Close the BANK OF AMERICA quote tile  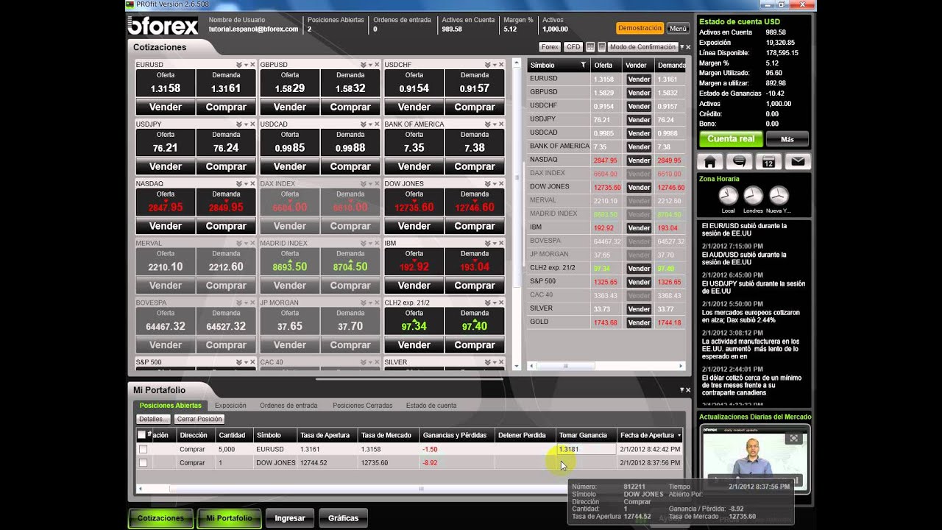click(x=501, y=124)
